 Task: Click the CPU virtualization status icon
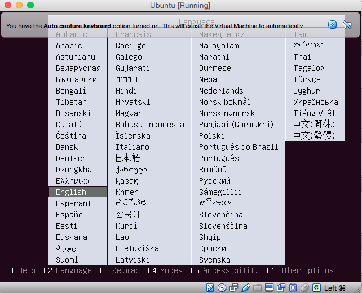click(293, 288)
